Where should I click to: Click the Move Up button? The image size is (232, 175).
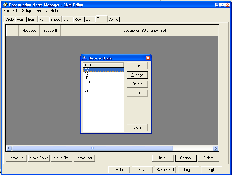[16, 158]
